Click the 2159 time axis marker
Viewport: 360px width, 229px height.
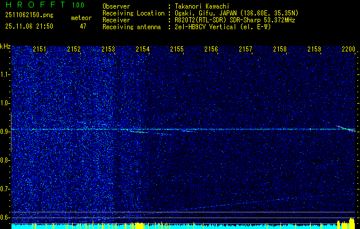point(314,49)
